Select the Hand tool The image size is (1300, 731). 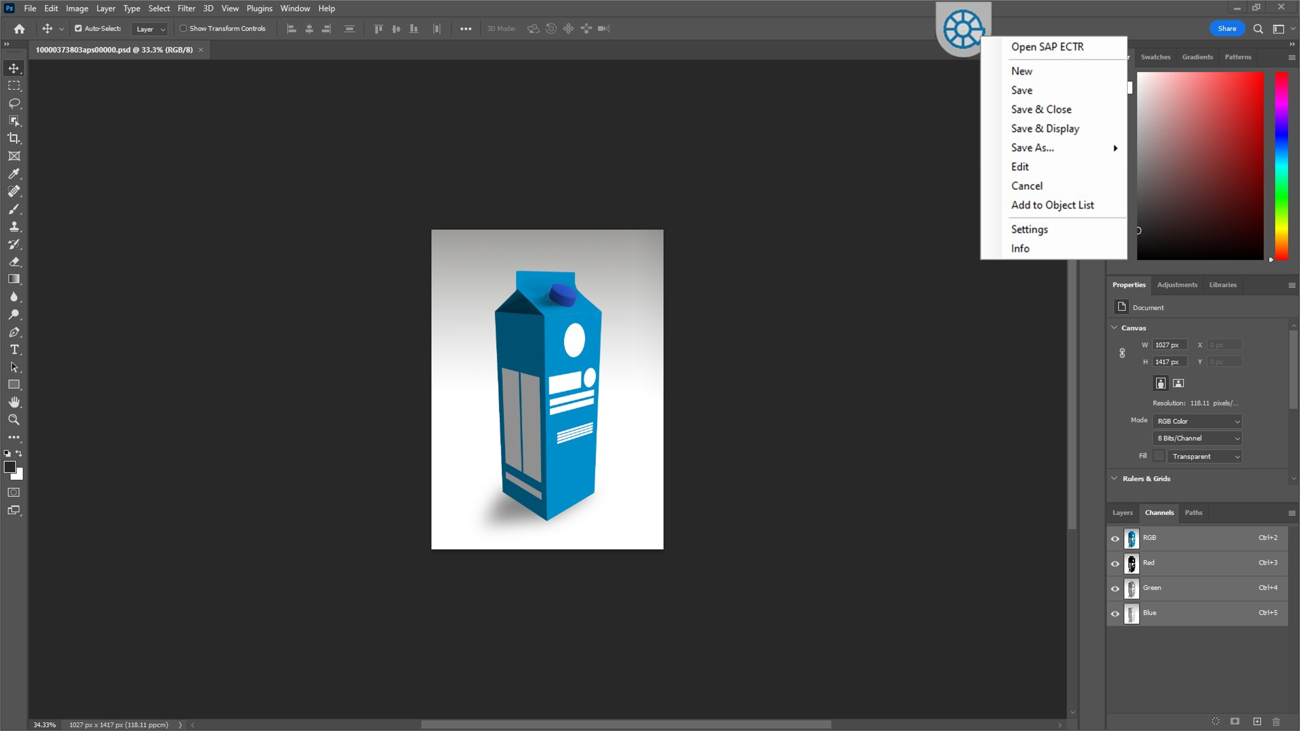tap(14, 402)
